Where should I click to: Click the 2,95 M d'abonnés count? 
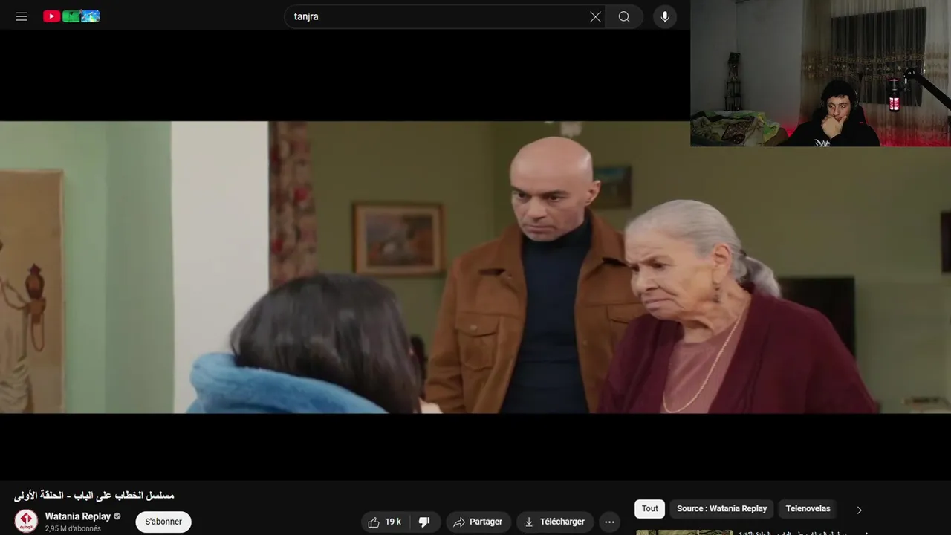73,529
